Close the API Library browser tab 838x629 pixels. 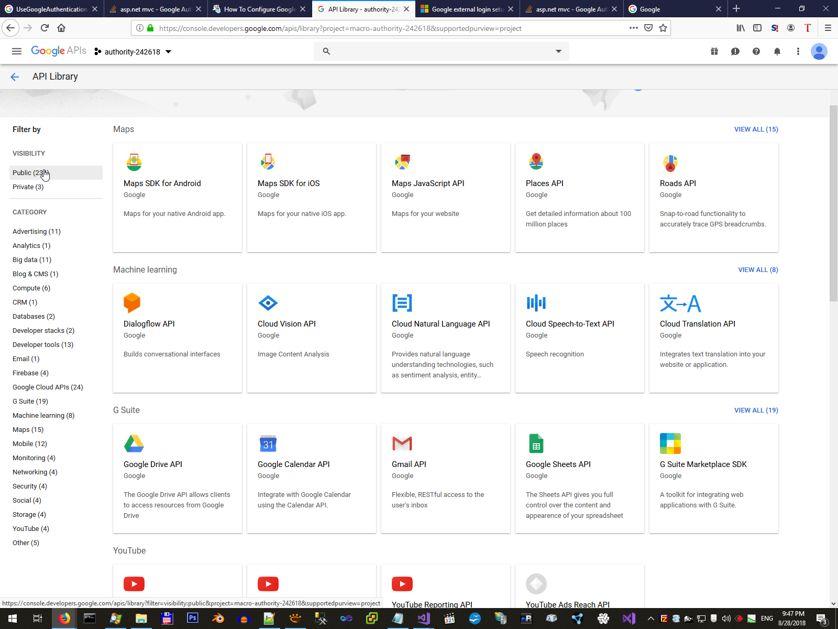coord(406,9)
